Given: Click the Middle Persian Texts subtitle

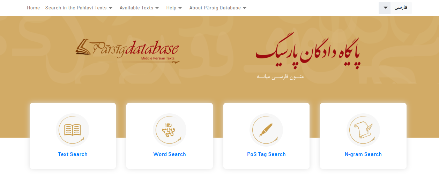Looking at the screenshot, I should (x=157, y=58).
